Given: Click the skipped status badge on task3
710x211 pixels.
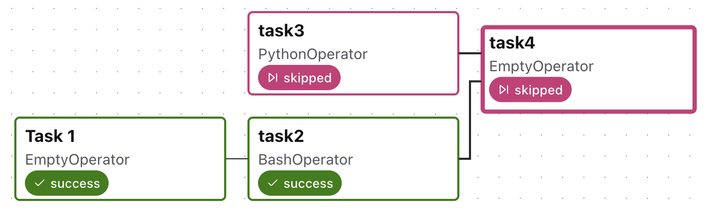Looking at the screenshot, I should click(299, 78).
